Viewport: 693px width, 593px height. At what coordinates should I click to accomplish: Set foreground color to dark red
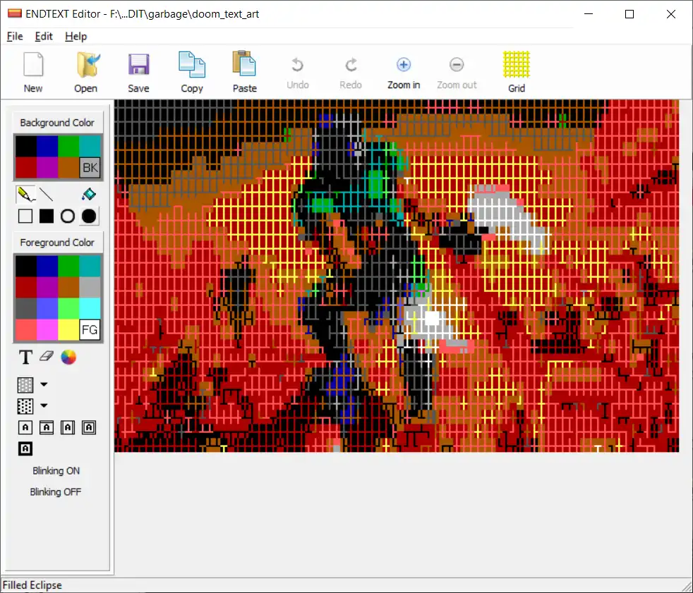click(26, 288)
